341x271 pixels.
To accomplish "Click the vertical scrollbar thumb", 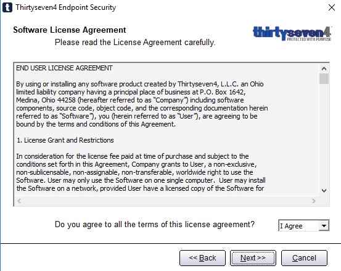I will 324,78.
